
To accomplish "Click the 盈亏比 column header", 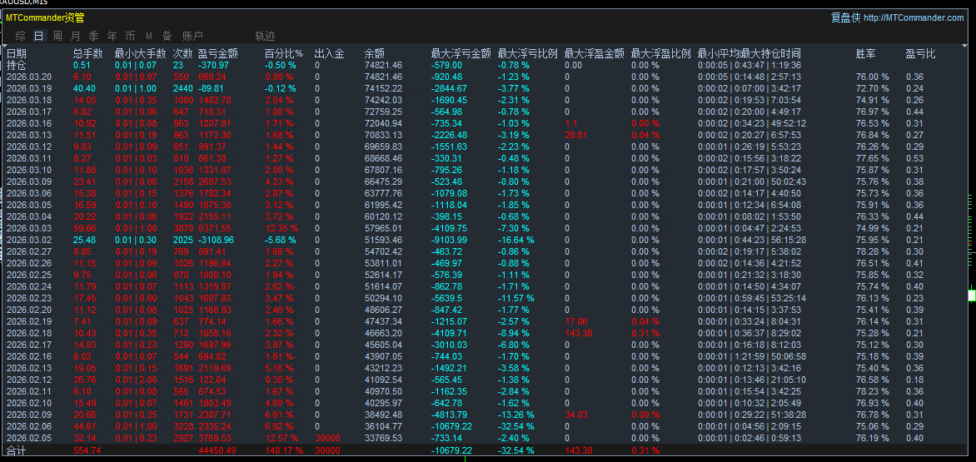I will click(920, 53).
